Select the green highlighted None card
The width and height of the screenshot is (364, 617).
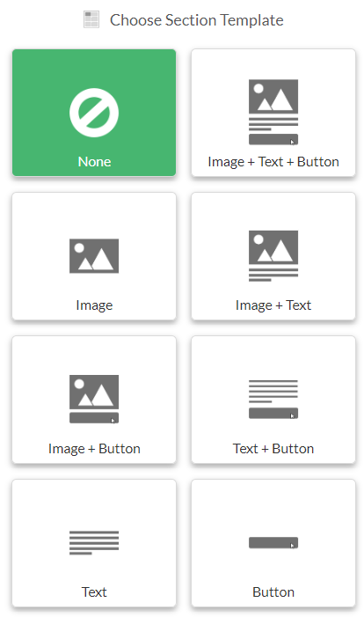click(94, 113)
